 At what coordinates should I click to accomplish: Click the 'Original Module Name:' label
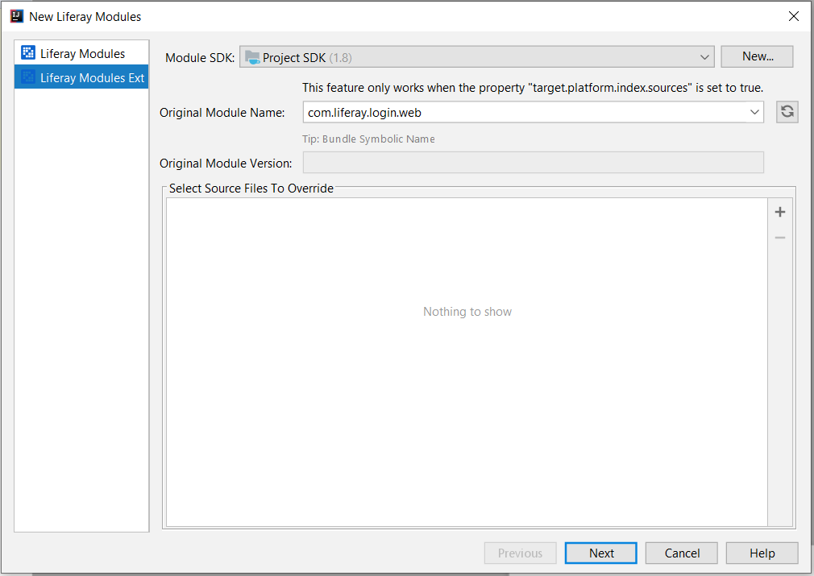[x=222, y=113]
